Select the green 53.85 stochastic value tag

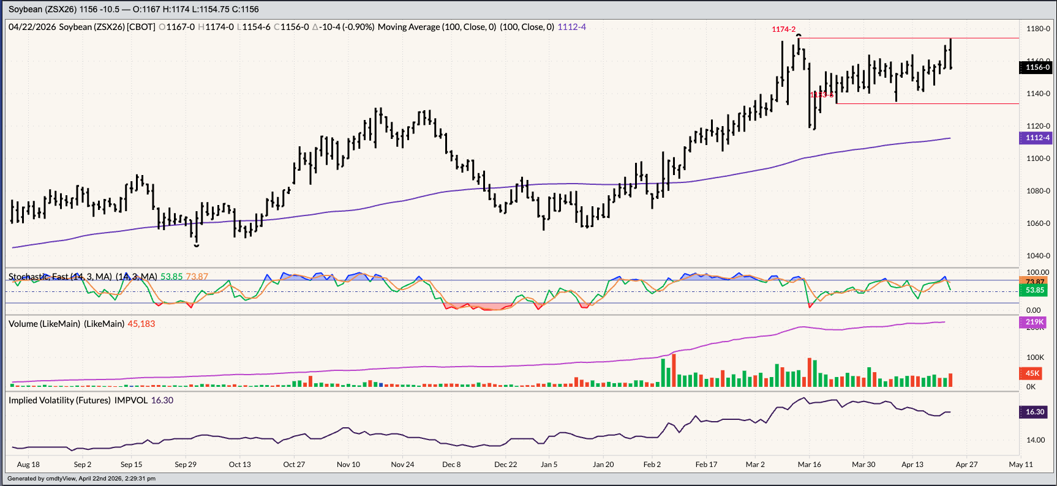pyautogui.click(x=1034, y=290)
